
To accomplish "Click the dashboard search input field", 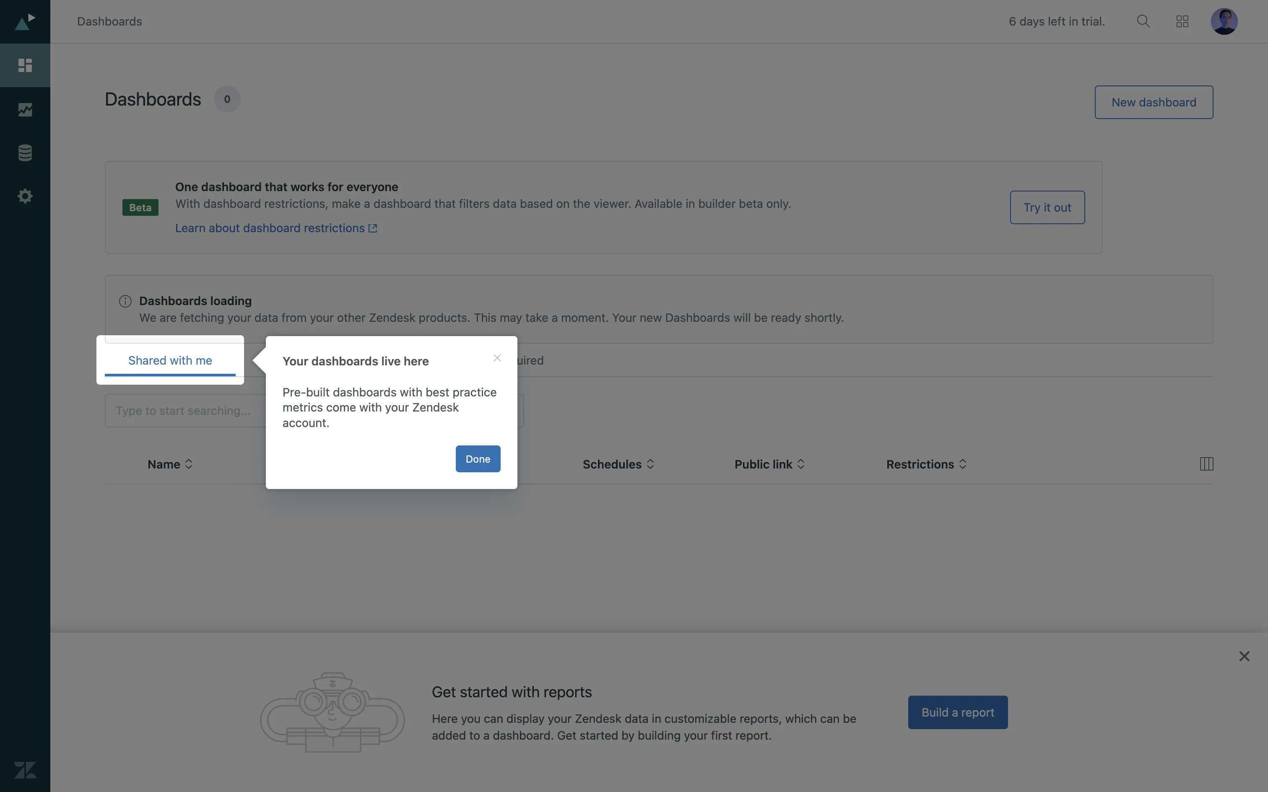I will coord(183,411).
